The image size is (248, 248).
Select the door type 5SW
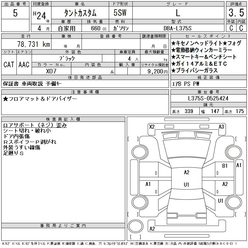click(x=120, y=13)
